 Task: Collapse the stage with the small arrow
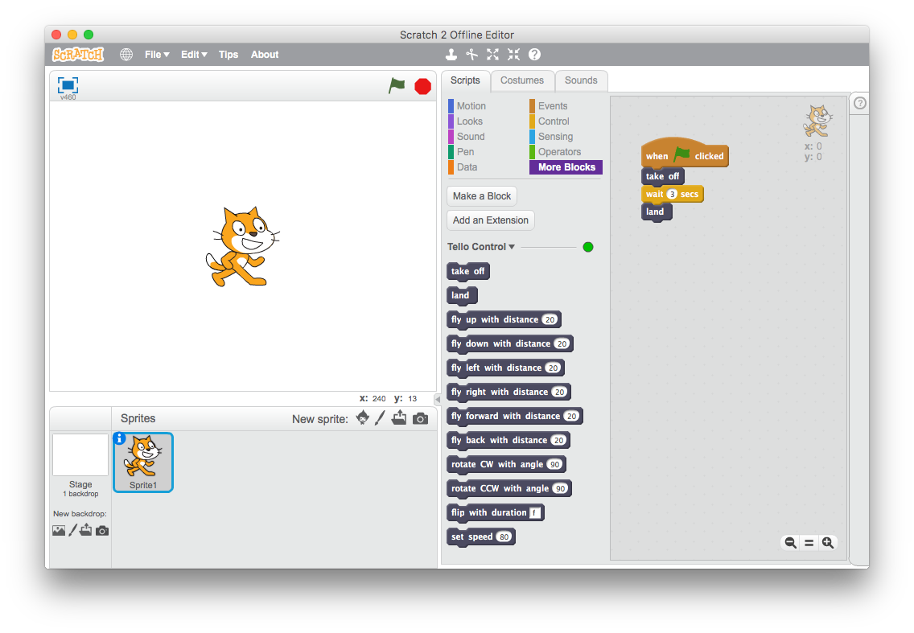click(x=437, y=399)
